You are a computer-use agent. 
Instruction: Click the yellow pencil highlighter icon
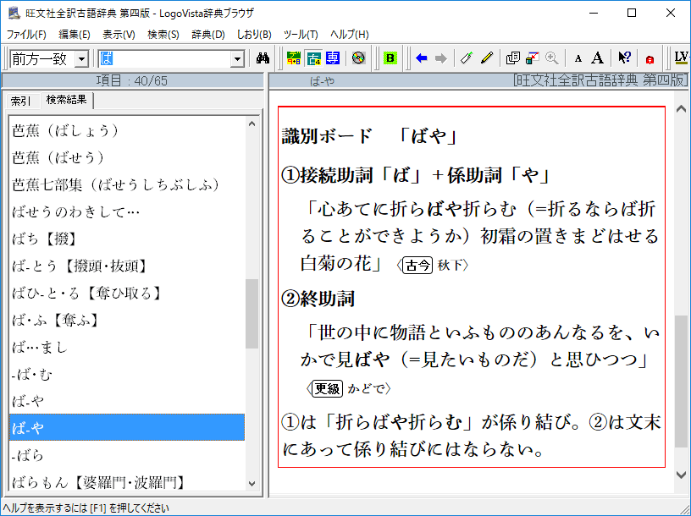487,58
